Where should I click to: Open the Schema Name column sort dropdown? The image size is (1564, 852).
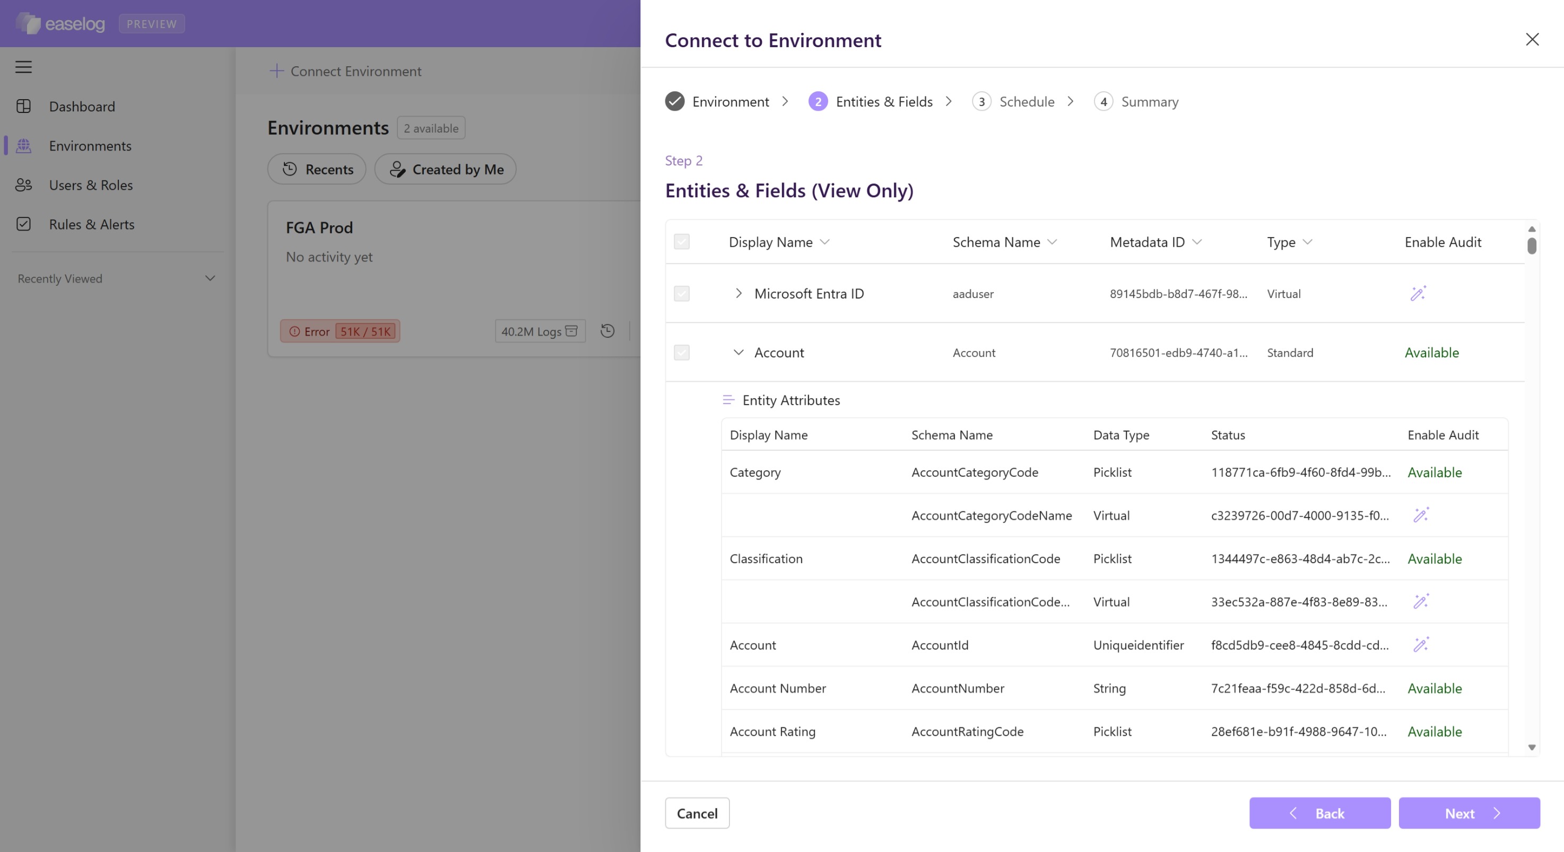point(1052,242)
